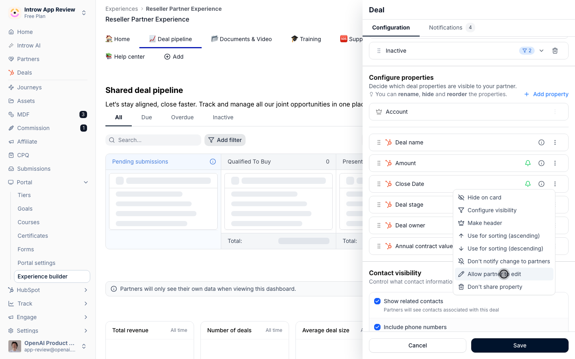Viewport: 575px width, 359px height.
Task: Click the info icon beside Pending submissions
Action: tap(213, 162)
